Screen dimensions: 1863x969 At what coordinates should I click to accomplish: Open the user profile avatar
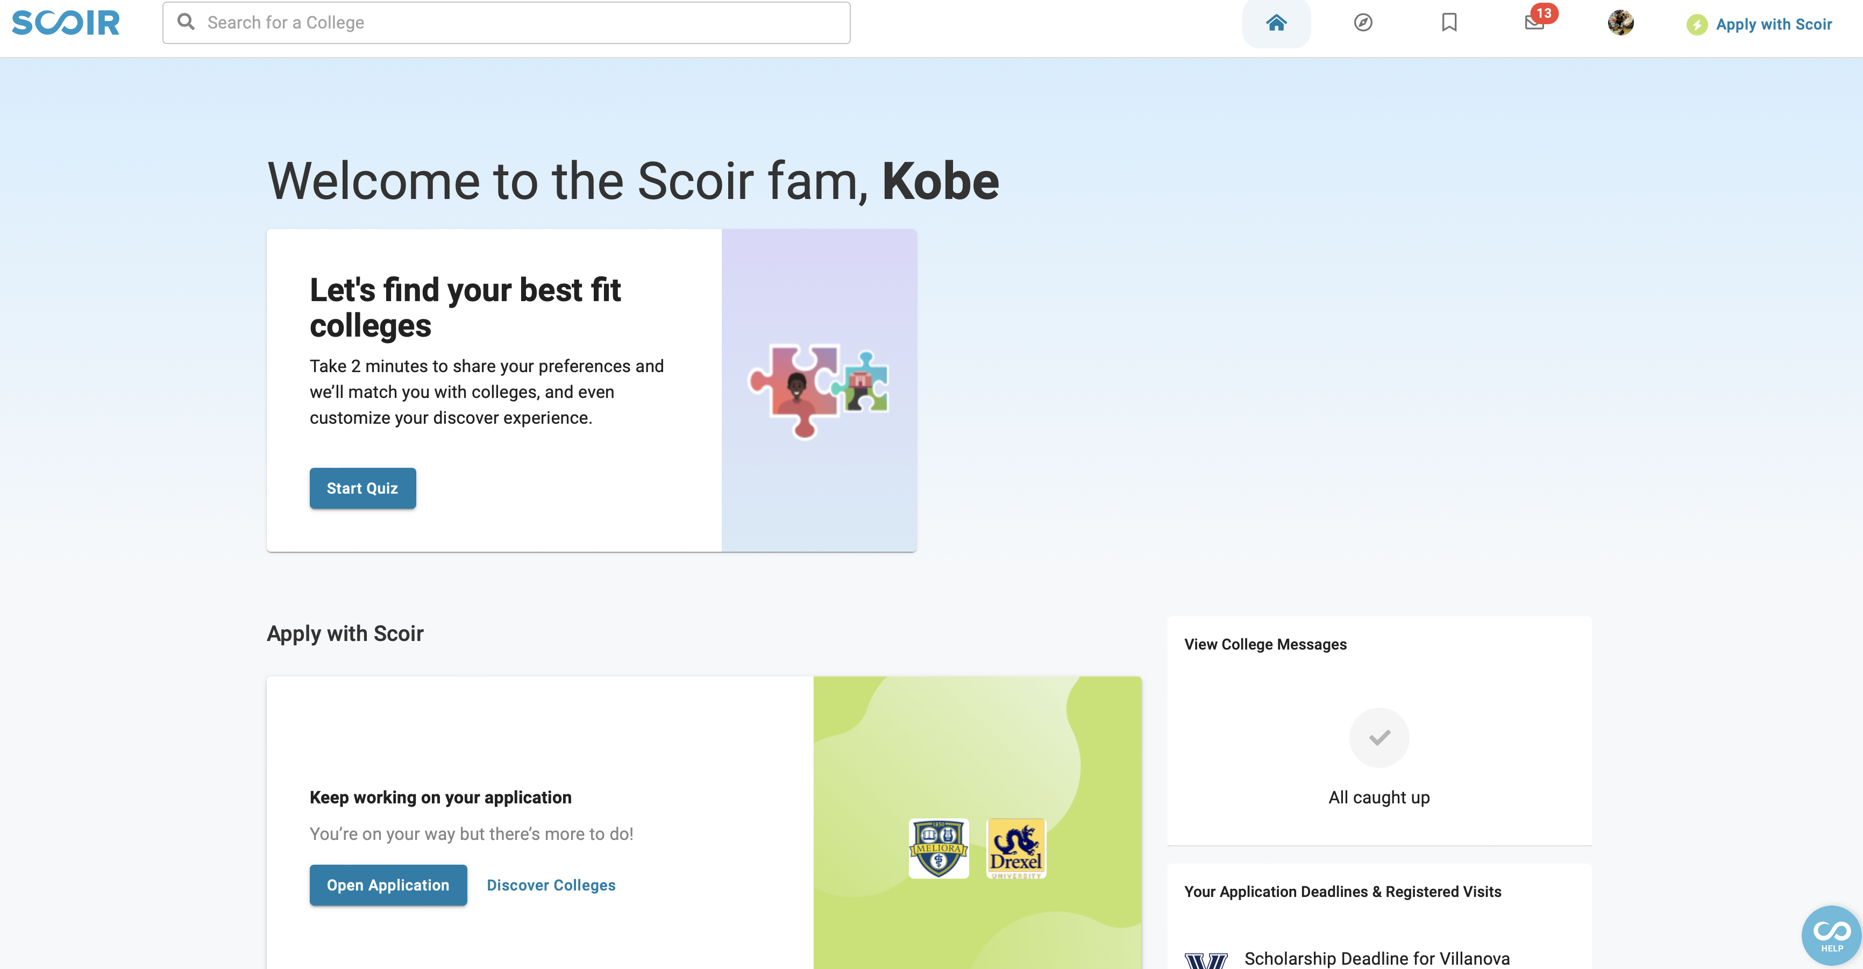[x=1621, y=23]
